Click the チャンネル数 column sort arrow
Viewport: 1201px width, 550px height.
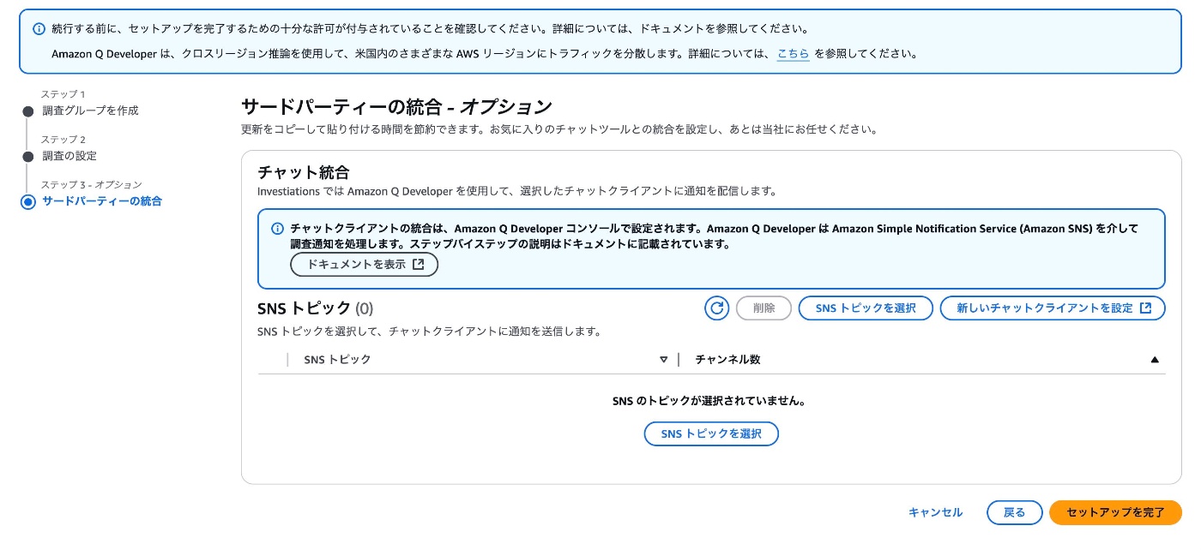coord(1155,360)
